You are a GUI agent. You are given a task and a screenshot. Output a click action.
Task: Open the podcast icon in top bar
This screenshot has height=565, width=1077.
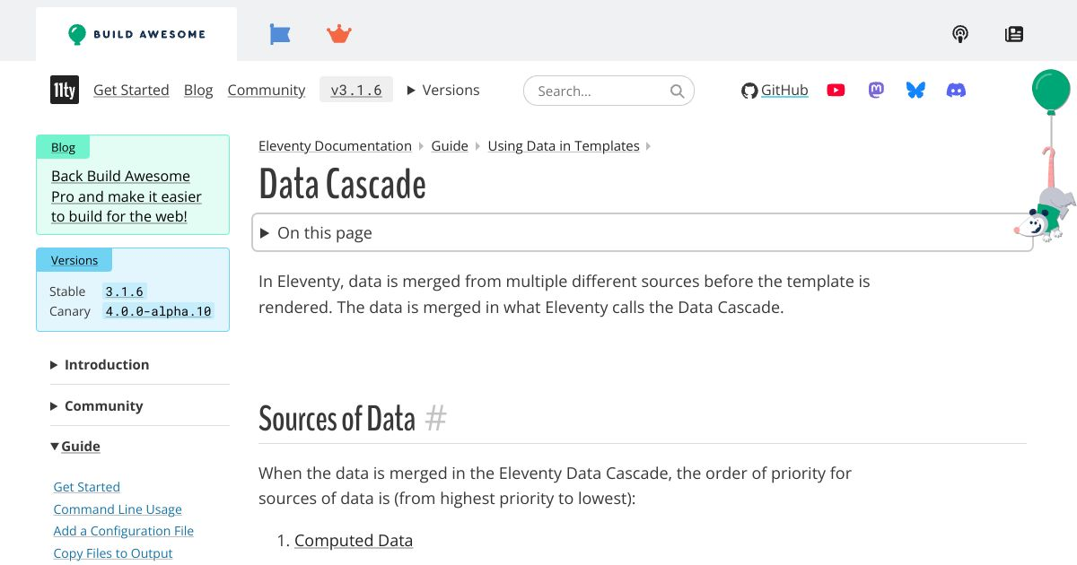tap(960, 34)
